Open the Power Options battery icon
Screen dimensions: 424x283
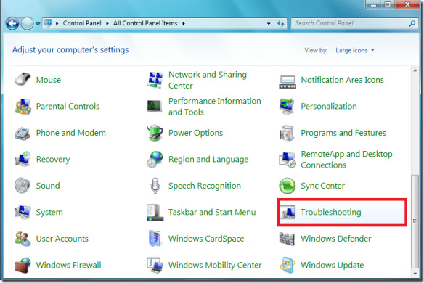click(155, 133)
